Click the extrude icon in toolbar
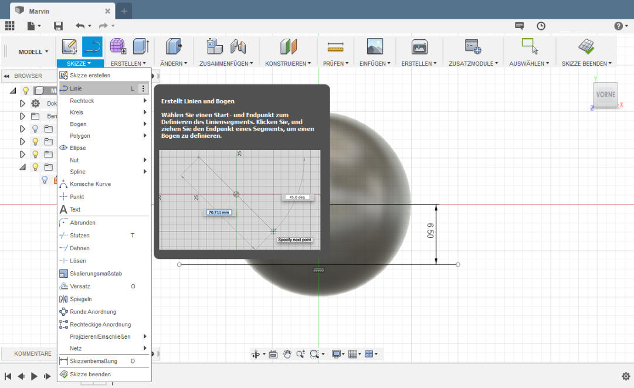This screenshot has width=634, height=388. 141,46
